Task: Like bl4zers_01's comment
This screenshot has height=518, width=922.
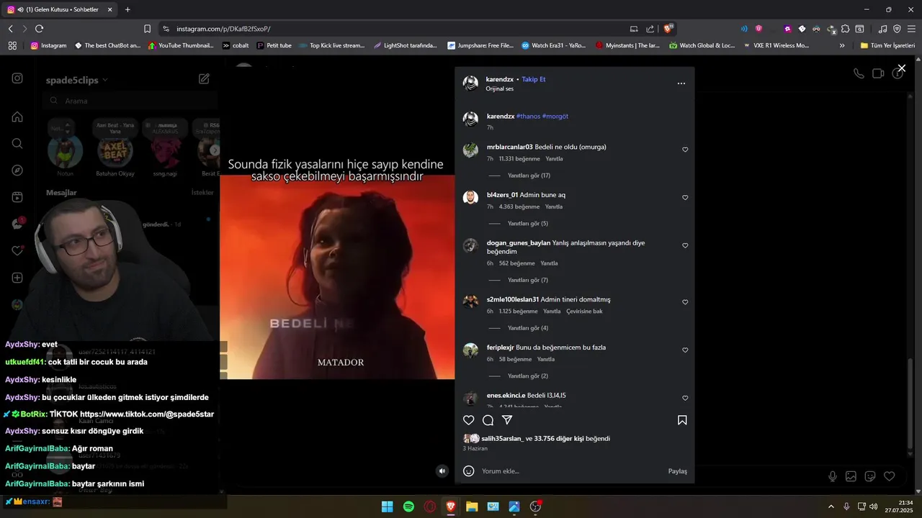Action: (685, 198)
